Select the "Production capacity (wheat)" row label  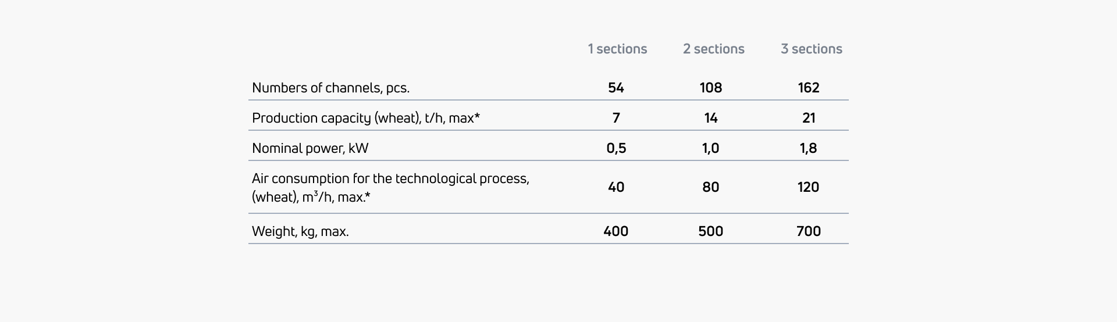pyautogui.click(x=365, y=118)
